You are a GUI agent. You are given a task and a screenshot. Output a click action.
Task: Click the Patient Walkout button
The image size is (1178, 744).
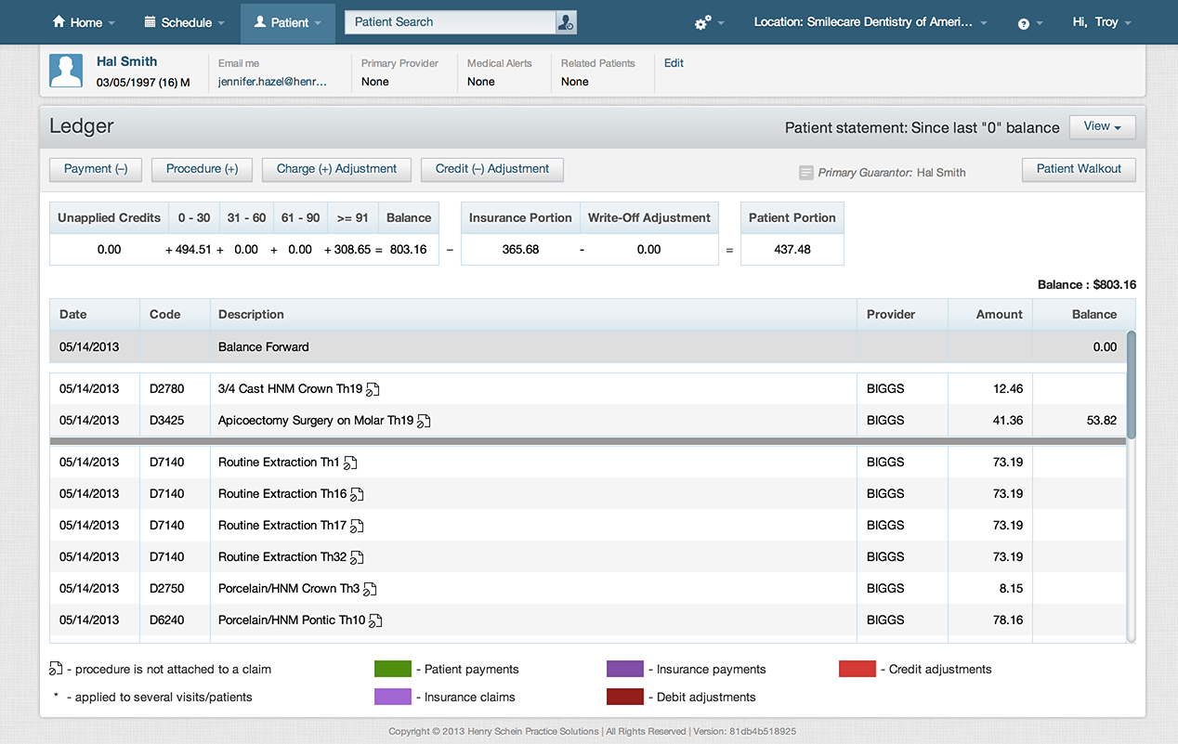(1078, 169)
